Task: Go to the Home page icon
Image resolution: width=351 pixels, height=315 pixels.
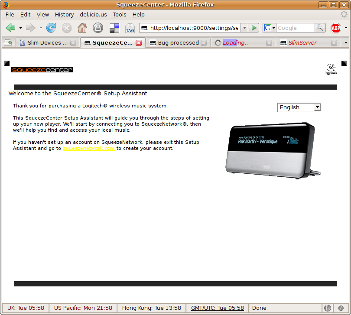Action: click(x=82, y=28)
